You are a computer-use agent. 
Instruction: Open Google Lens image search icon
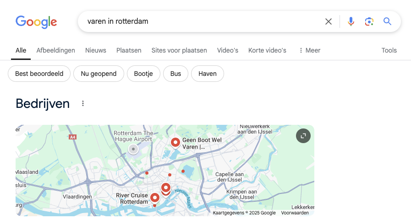coord(369,21)
